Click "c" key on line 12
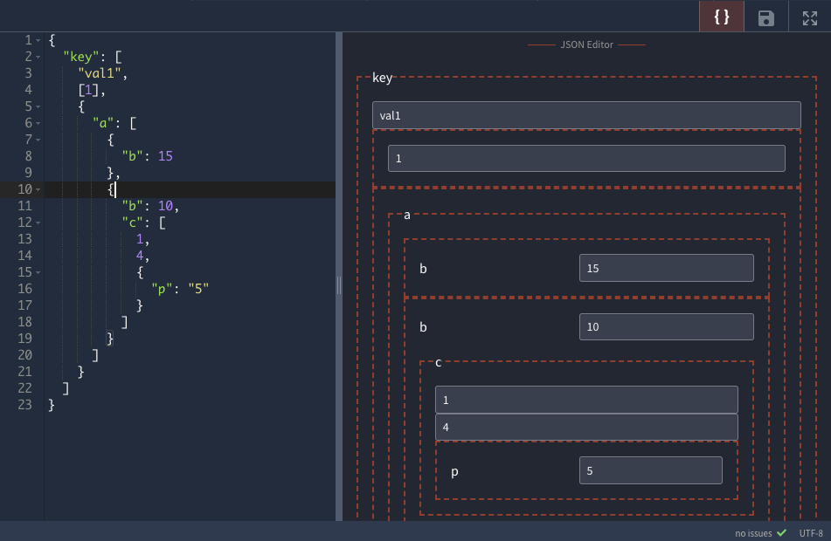Viewport: 831px width, 541px height. point(133,223)
